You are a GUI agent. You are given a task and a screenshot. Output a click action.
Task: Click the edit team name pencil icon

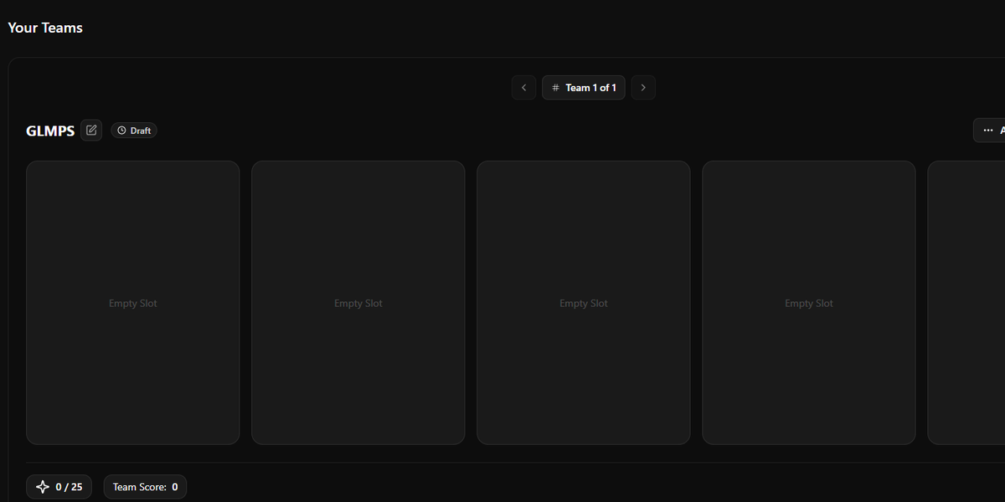(x=91, y=131)
